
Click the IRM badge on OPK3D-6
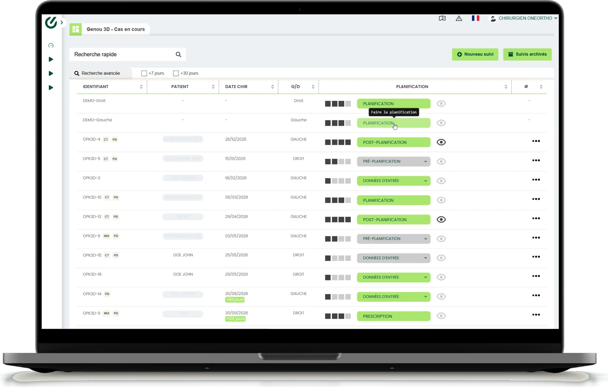point(106,236)
